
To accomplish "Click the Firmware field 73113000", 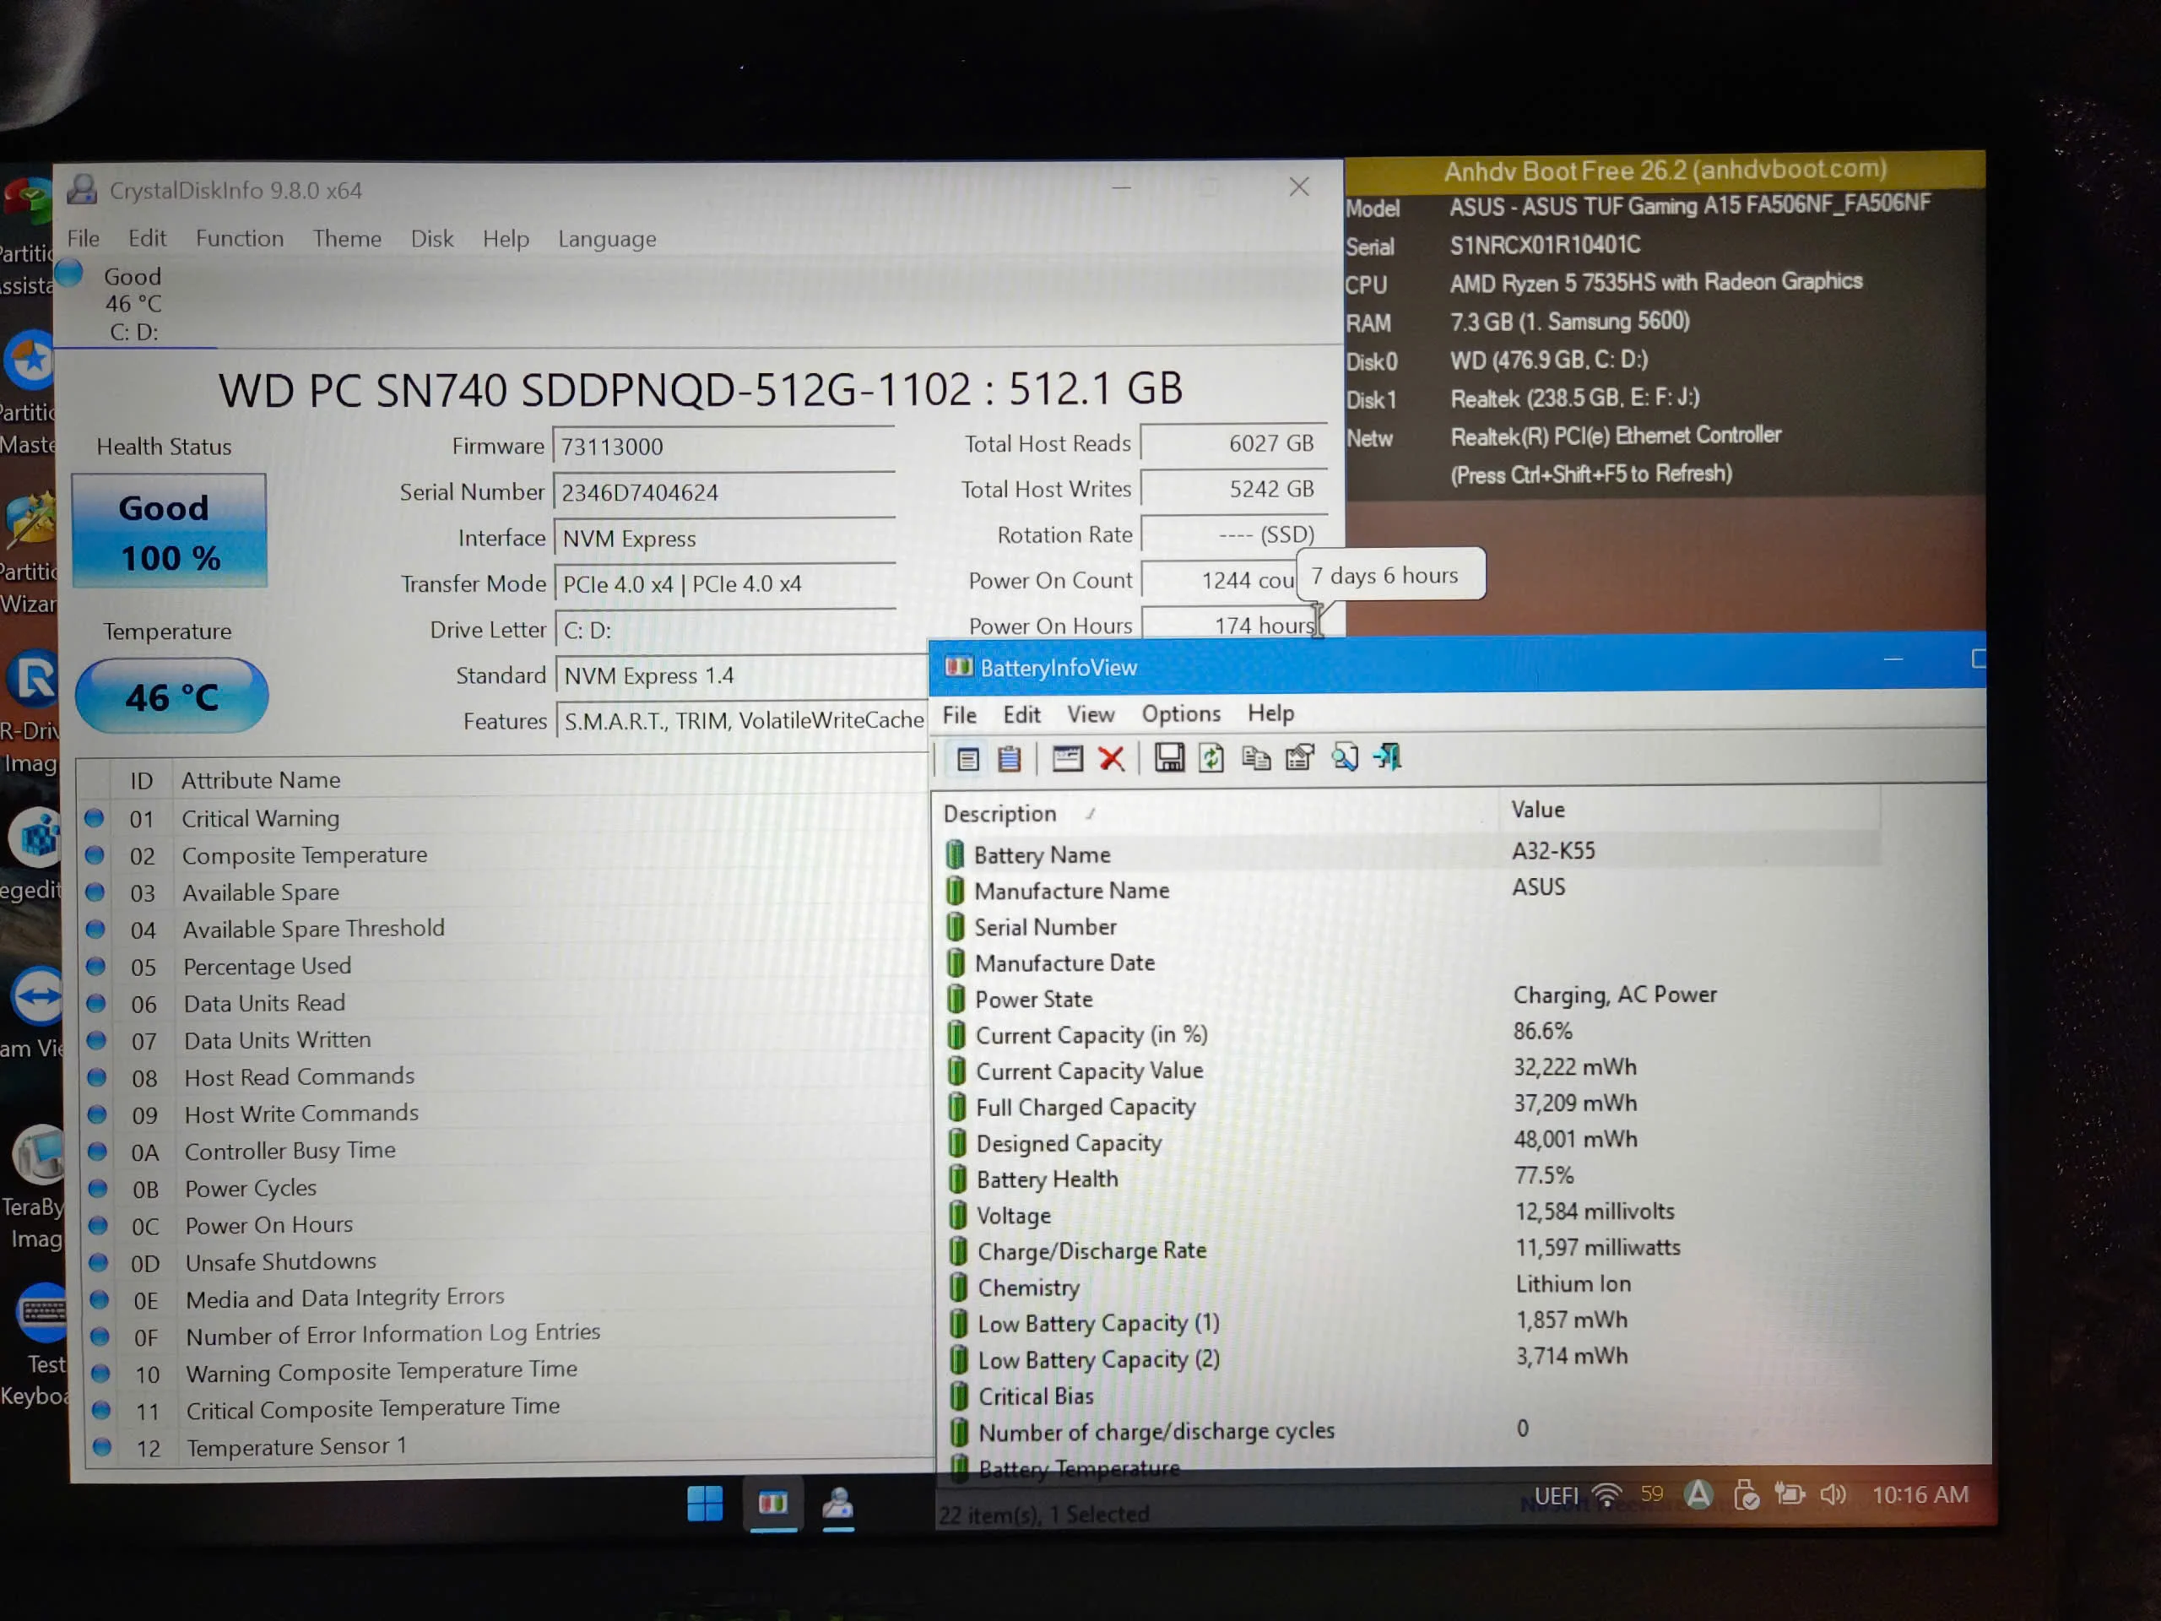I will click(x=724, y=447).
